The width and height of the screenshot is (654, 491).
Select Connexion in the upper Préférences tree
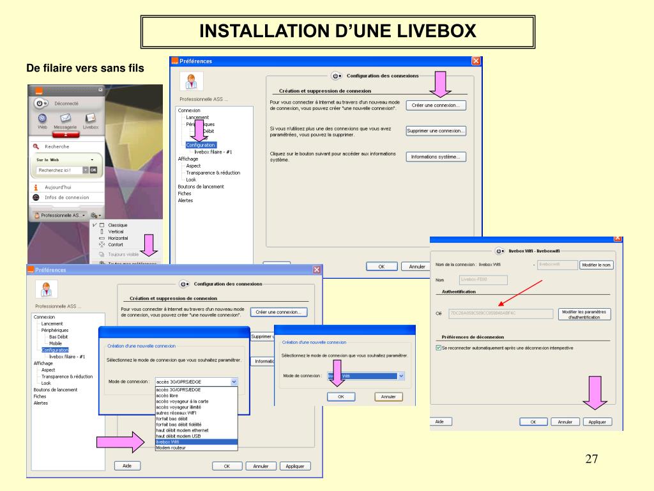tap(189, 111)
